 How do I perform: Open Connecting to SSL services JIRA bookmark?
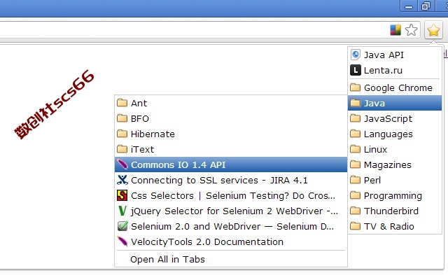click(231, 181)
